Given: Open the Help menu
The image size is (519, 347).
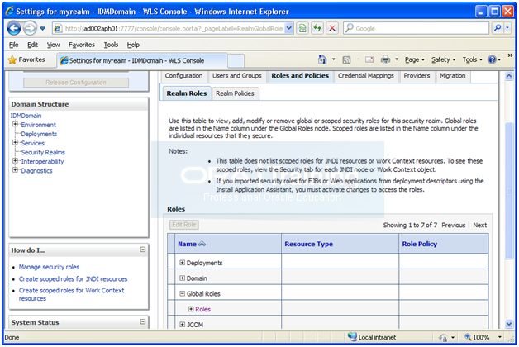Looking at the screenshot, I should [x=133, y=45].
